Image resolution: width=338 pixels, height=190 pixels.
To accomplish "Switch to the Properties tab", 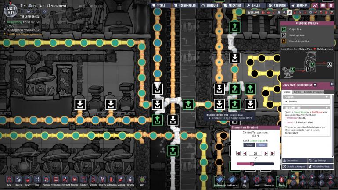I will [318, 92].
